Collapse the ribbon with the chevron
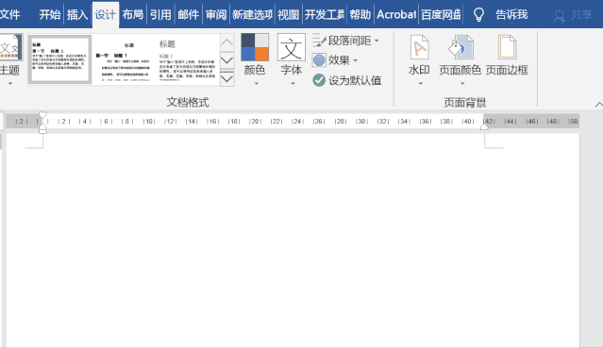Image resolution: width=603 pixels, height=348 pixels. click(x=599, y=104)
